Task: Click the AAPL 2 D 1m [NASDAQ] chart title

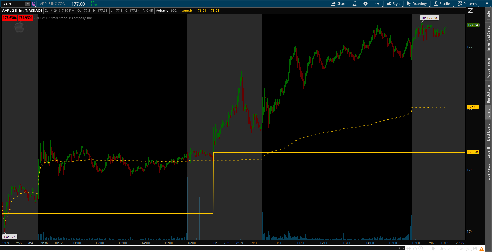Action: click(x=22, y=11)
